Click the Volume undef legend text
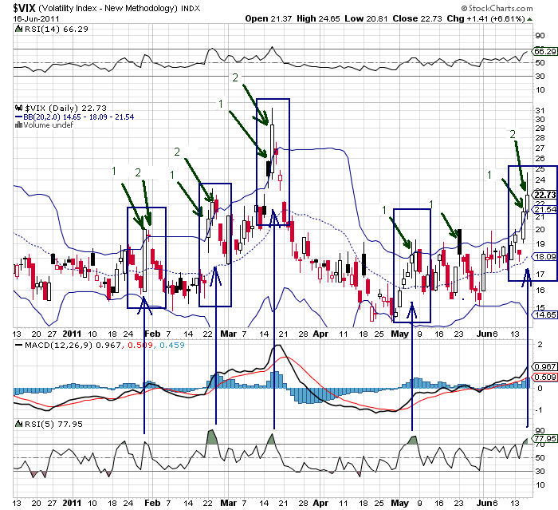Screen dimensions: 558x510 [48, 125]
